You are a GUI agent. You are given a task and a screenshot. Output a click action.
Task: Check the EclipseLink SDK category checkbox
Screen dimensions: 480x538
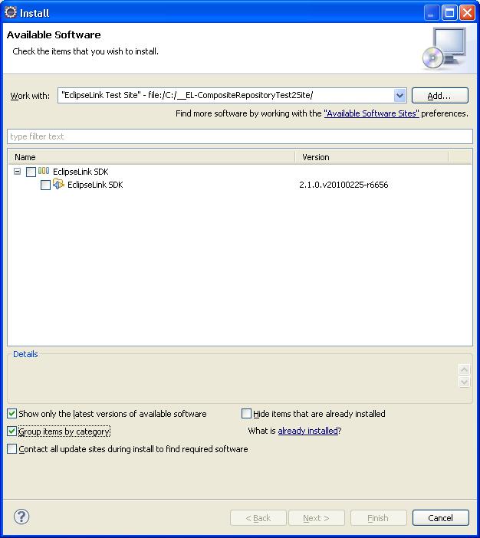(31, 172)
